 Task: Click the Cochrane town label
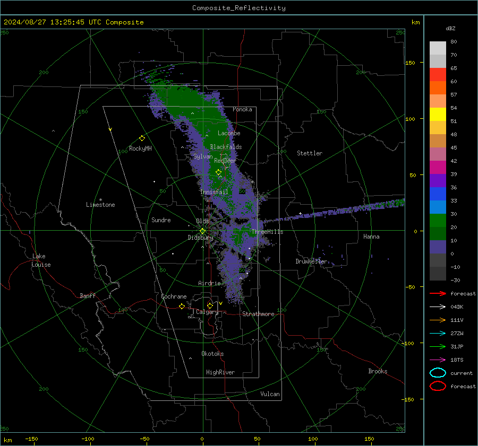click(x=174, y=296)
